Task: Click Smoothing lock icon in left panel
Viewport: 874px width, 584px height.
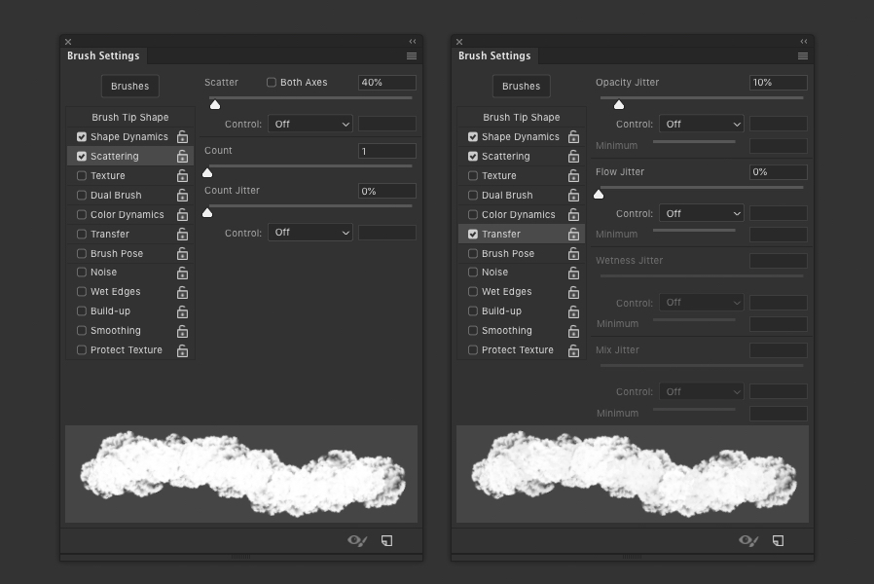Action: [x=182, y=331]
